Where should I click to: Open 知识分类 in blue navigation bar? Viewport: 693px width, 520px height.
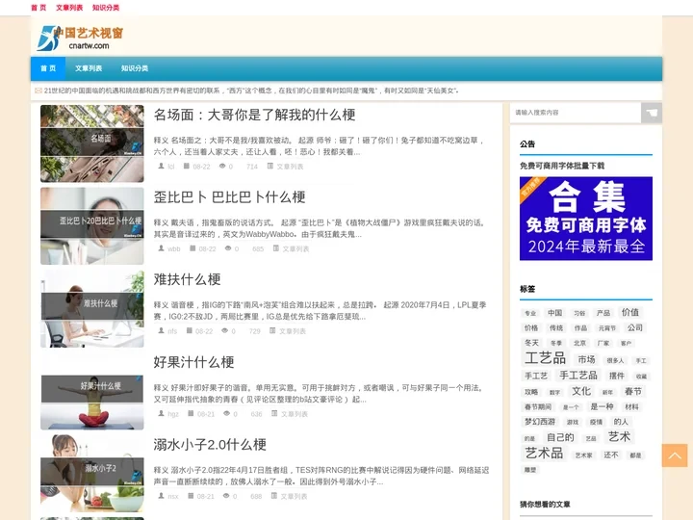tap(135, 68)
